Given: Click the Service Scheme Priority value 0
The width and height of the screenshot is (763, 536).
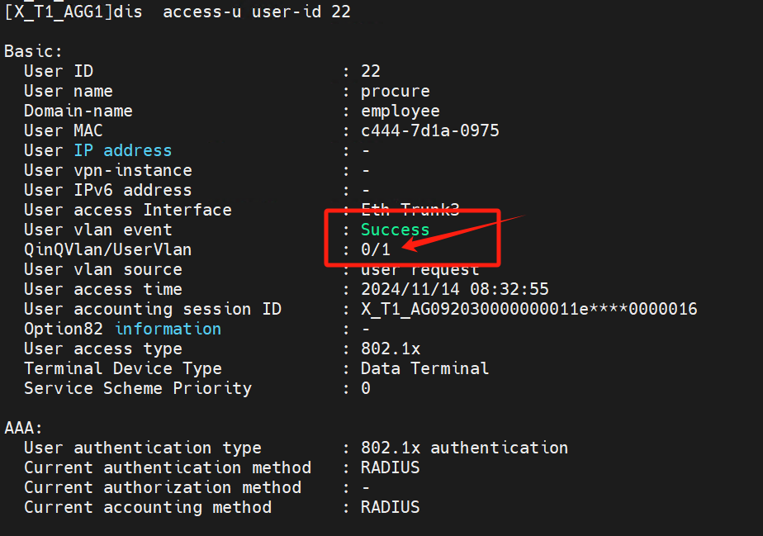Looking at the screenshot, I should point(366,388).
